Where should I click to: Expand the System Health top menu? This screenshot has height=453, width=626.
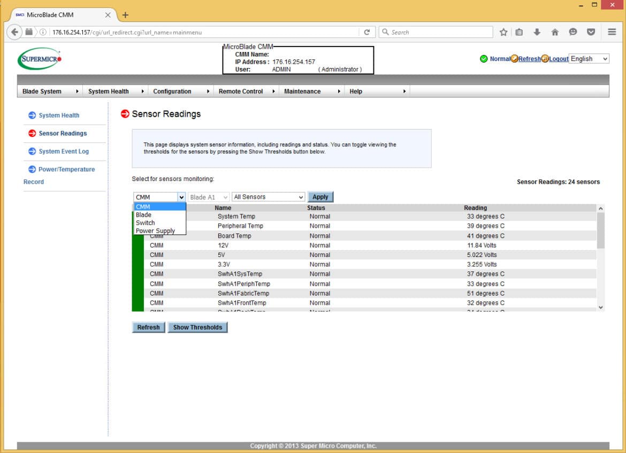coord(116,92)
